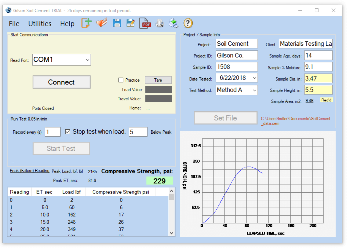Select the ET value 15.0 in the table

coord(45,222)
